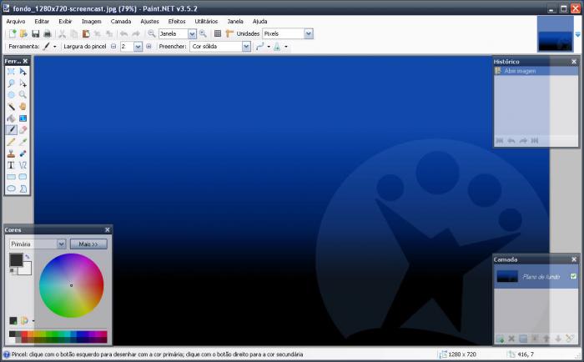
Task: Select the Ellipse shape tool
Action: click(x=11, y=189)
